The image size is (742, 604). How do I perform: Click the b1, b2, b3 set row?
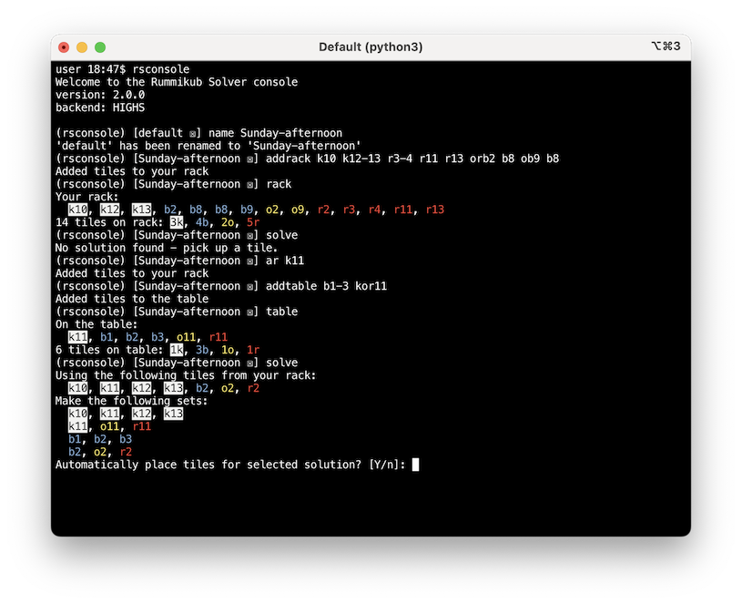[100, 440]
